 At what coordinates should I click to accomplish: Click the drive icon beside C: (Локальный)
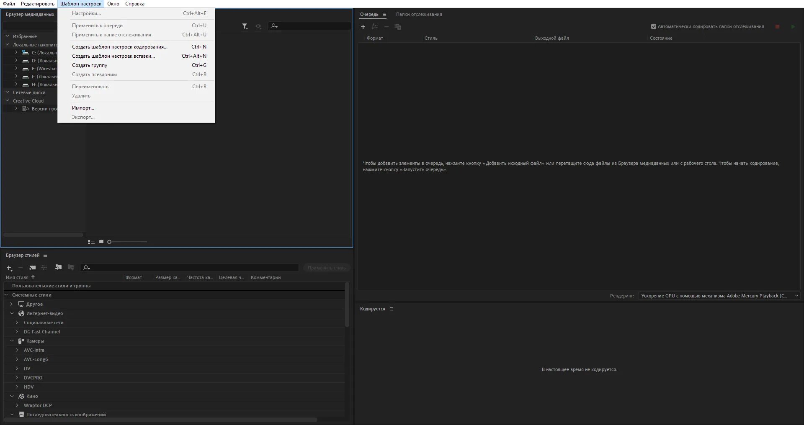coord(26,53)
